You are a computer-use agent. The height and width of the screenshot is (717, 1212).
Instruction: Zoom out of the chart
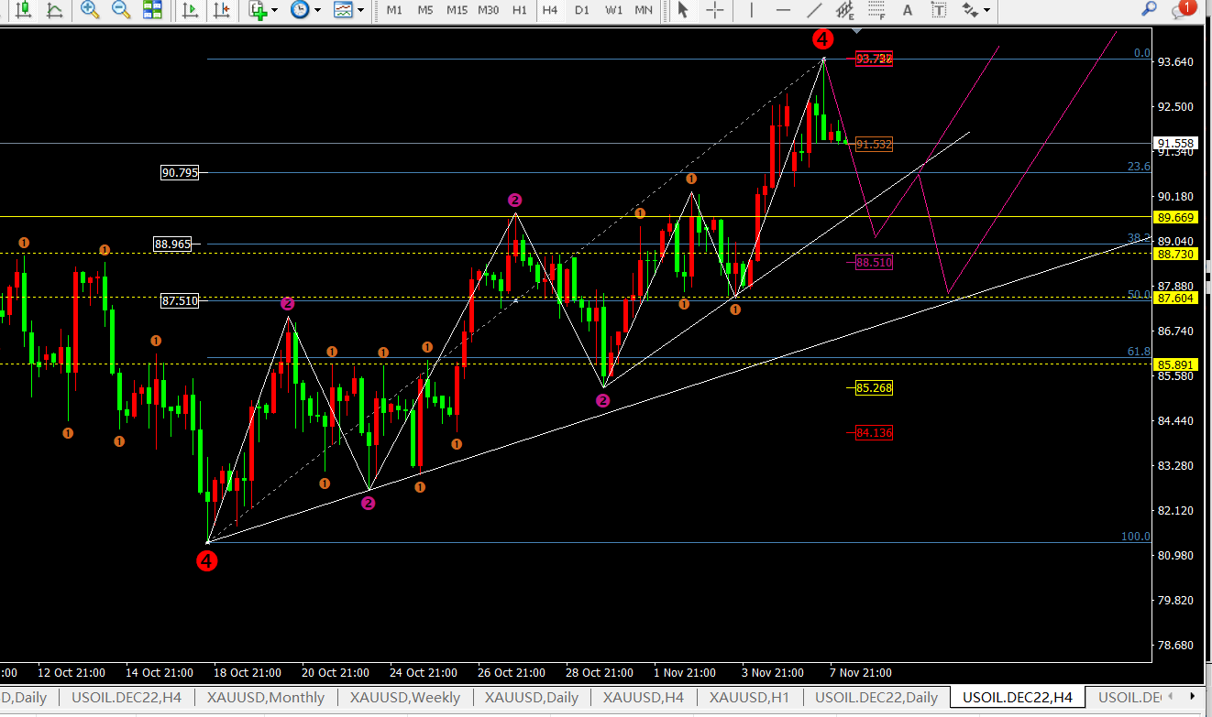coord(121,10)
